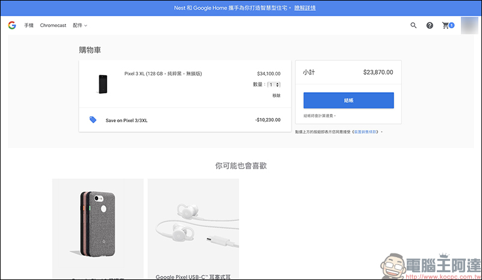Open the search magnifier icon
The image size is (482, 280).
point(413,25)
